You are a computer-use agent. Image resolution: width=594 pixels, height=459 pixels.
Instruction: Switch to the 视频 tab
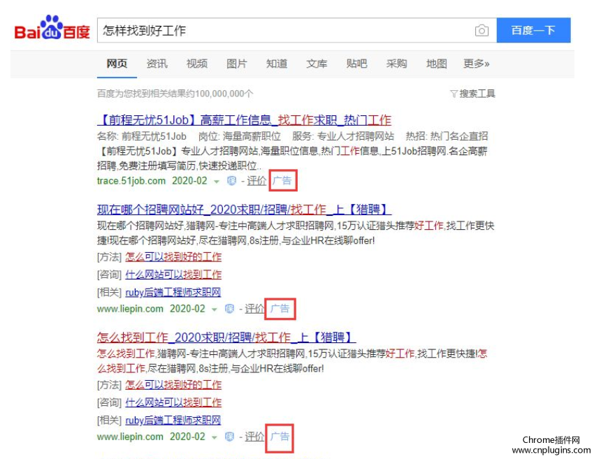(197, 64)
